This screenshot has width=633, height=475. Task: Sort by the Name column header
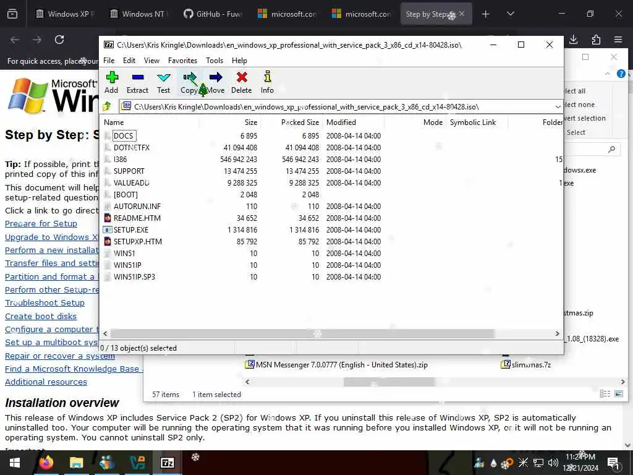point(114,122)
